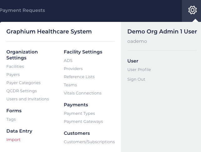Click Sign Out

[136, 79]
